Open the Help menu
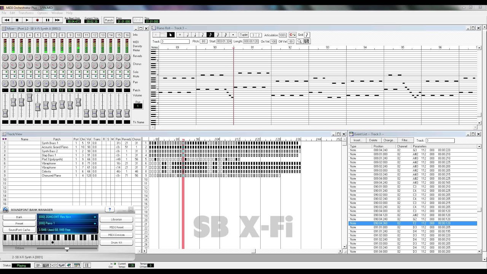 pos(69,13)
